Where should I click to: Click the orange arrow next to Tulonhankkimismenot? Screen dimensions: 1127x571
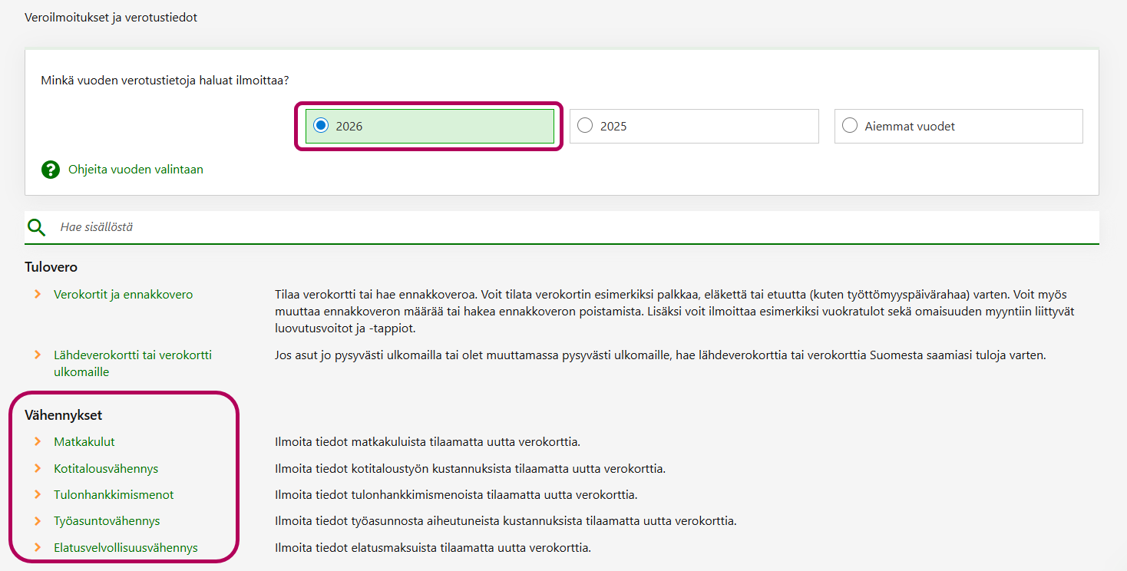point(37,494)
